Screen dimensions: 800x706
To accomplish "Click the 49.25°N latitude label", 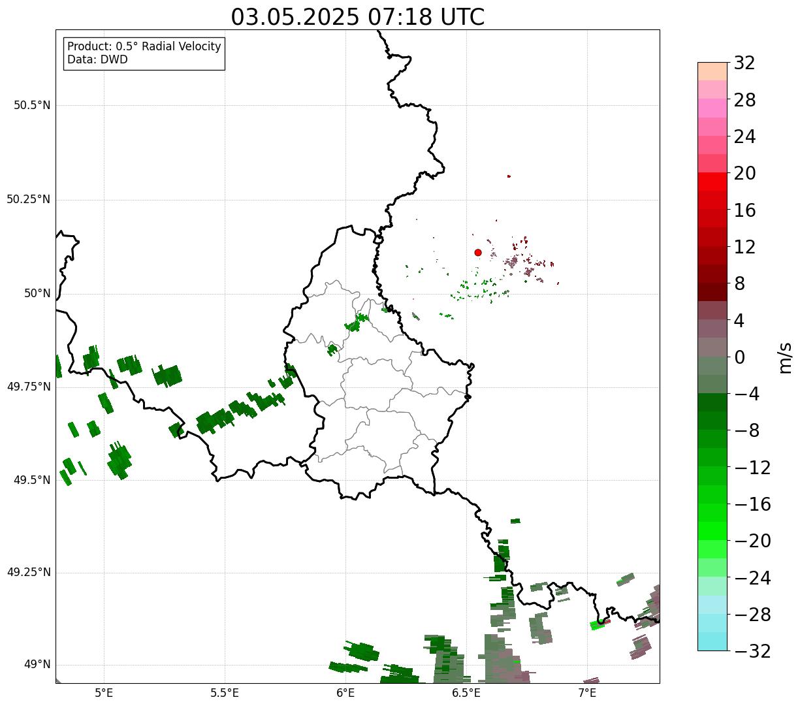I will pyautogui.click(x=29, y=572).
